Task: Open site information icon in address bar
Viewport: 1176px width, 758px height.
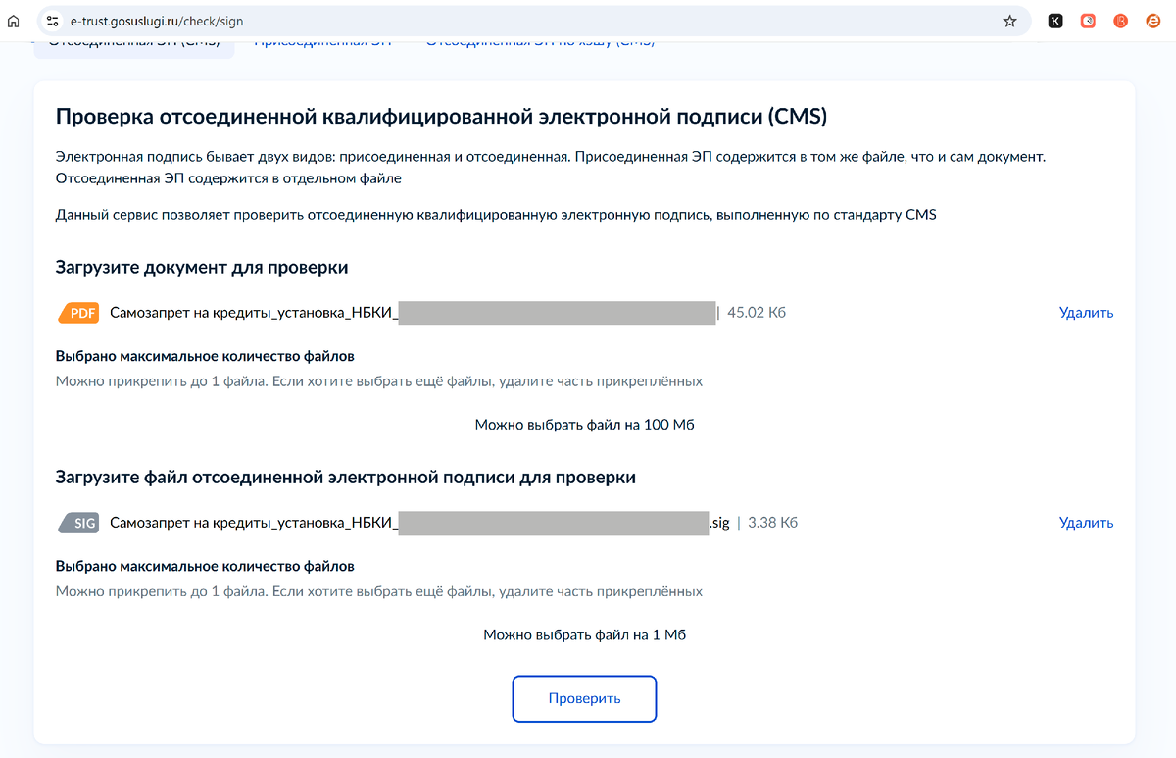Action: tap(54, 21)
